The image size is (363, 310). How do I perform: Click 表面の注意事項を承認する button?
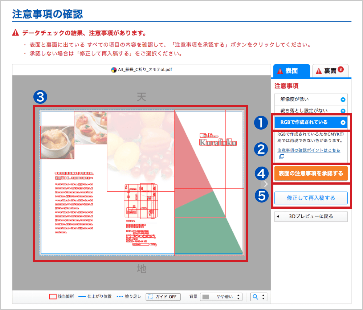tap(311, 174)
